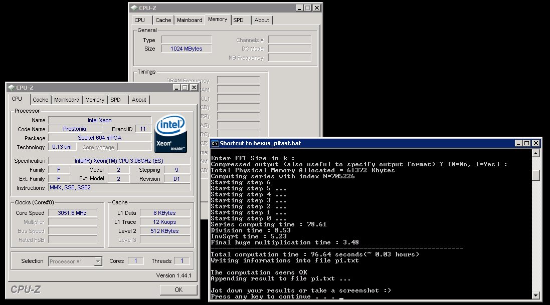Click the Revision value D1
The image size is (550, 305).
click(x=176, y=179)
